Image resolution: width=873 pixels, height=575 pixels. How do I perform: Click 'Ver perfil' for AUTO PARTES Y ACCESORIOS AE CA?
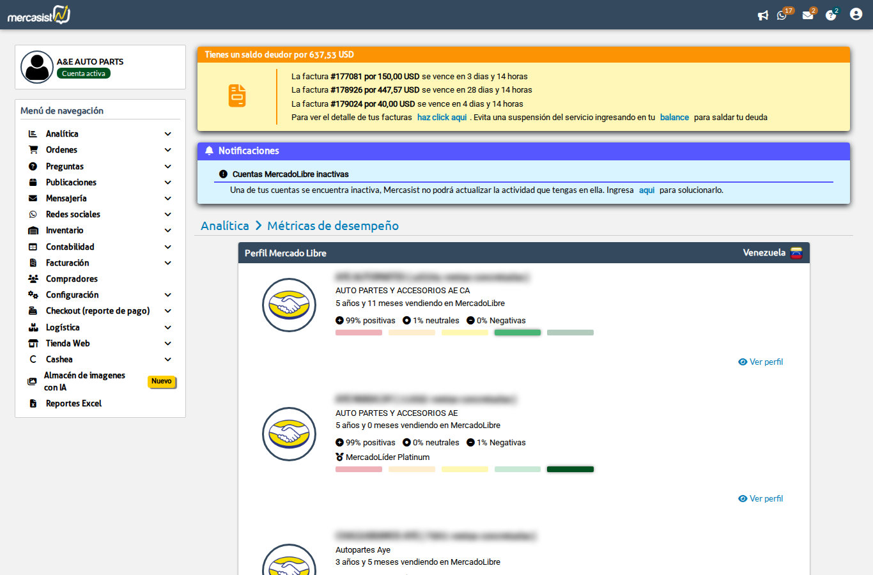point(761,362)
